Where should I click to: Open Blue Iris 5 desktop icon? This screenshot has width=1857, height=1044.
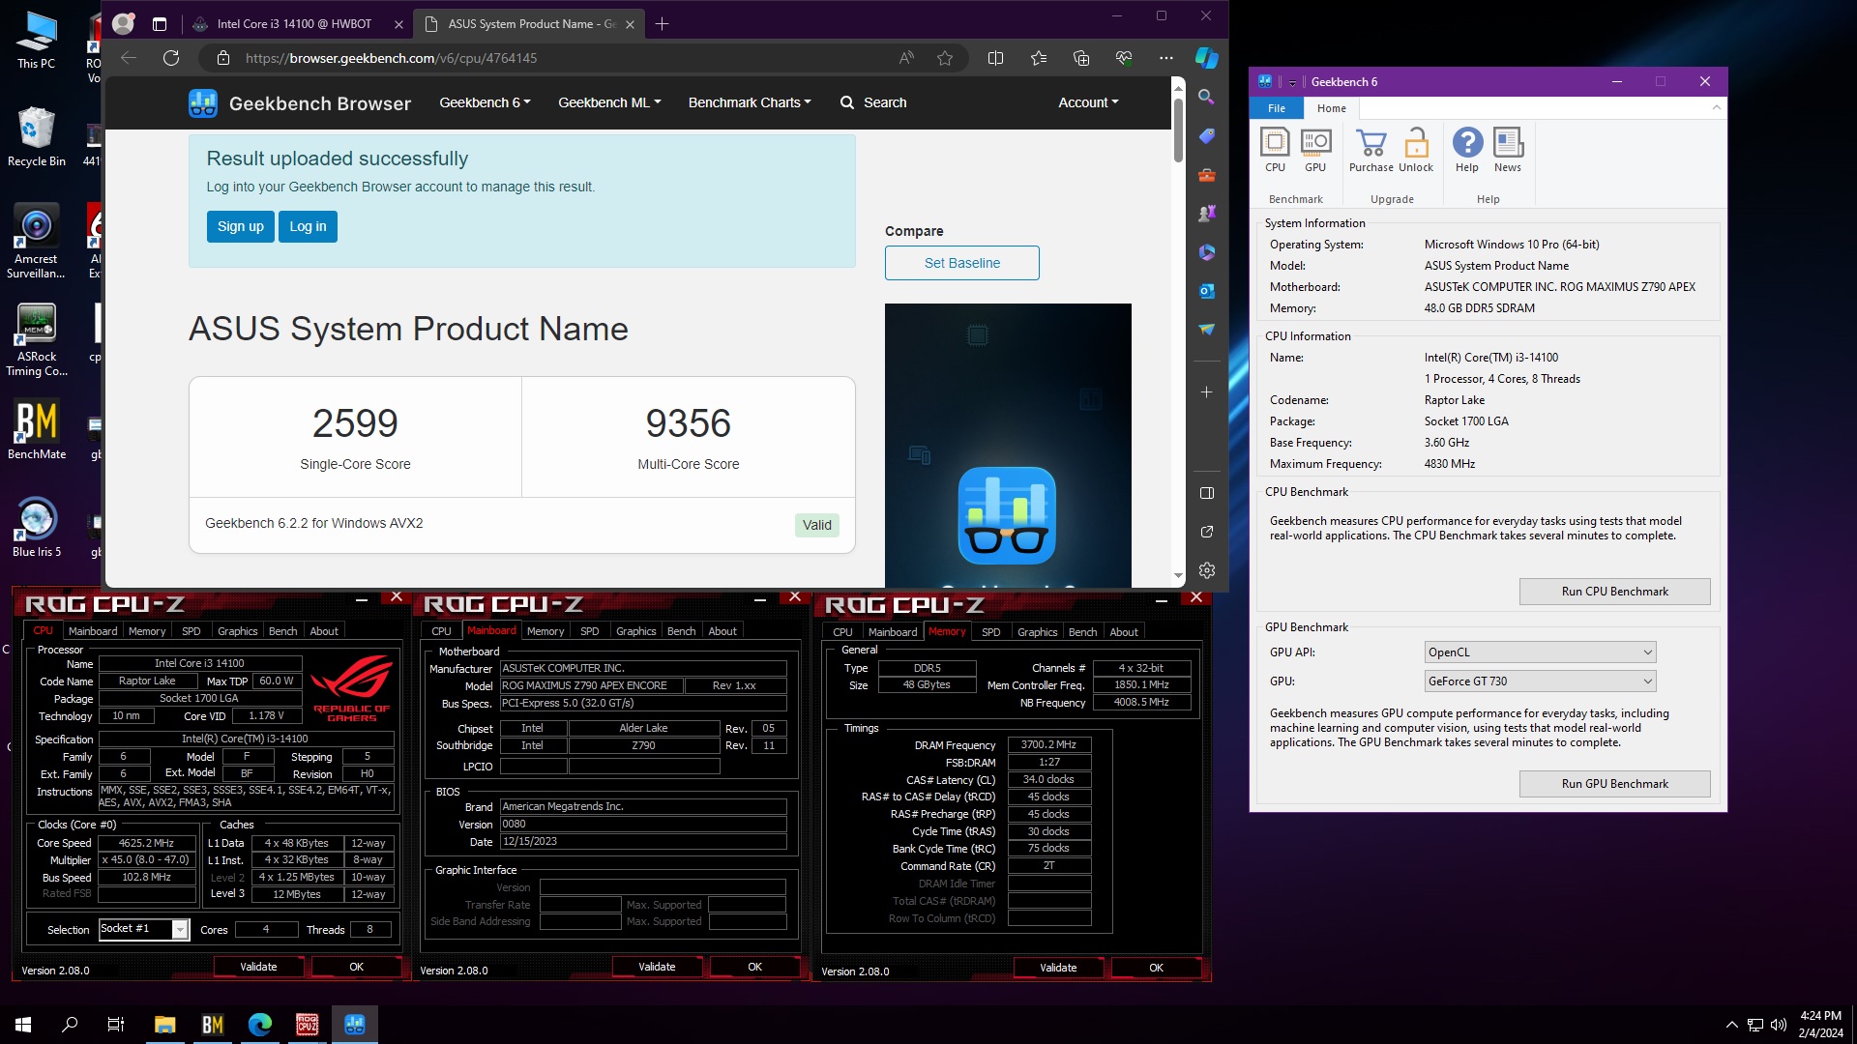[37, 528]
